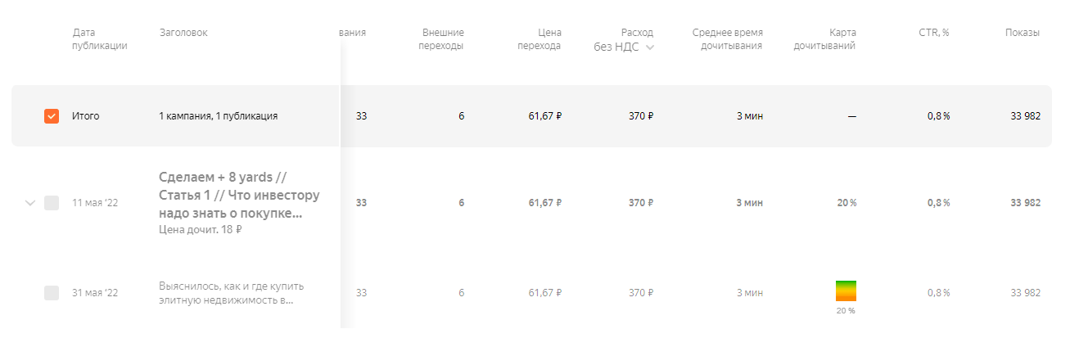Click the 1 кампания, 1 публикация summary text
The height and width of the screenshot is (347, 1070).
218,116
